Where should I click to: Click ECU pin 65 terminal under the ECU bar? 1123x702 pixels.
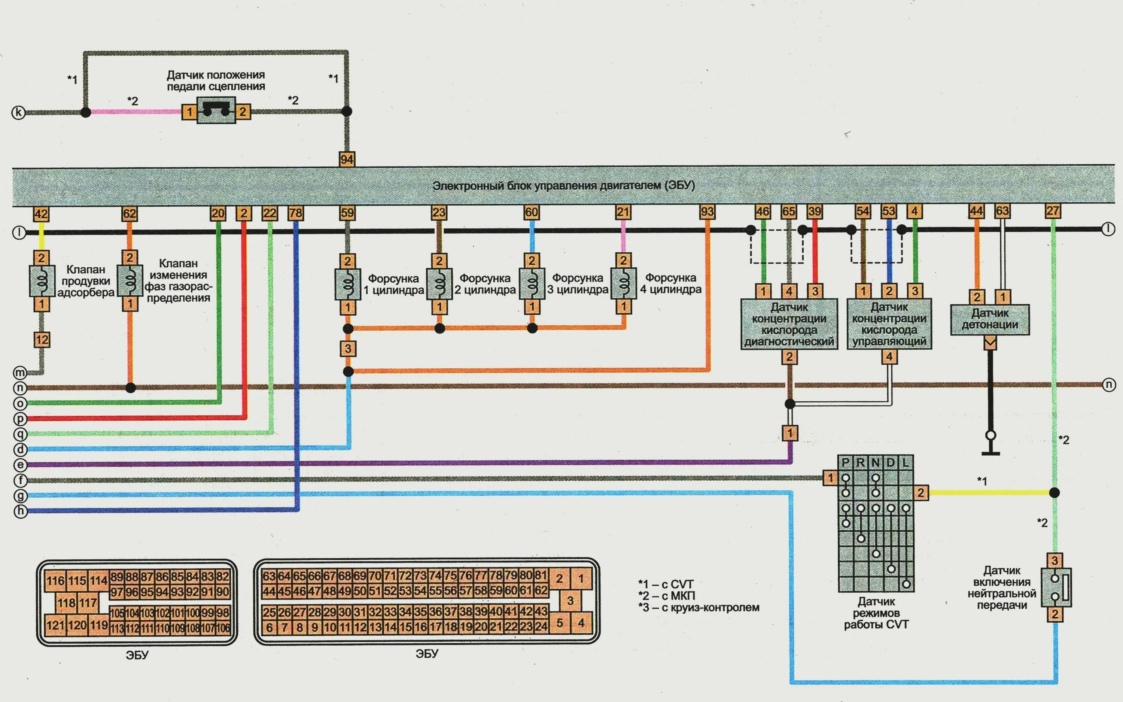click(x=789, y=212)
